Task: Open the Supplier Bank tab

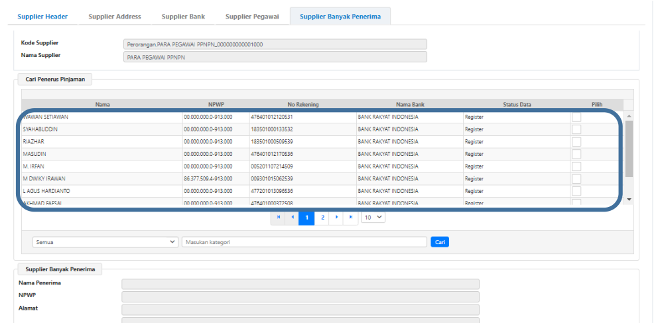Action: pos(182,17)
